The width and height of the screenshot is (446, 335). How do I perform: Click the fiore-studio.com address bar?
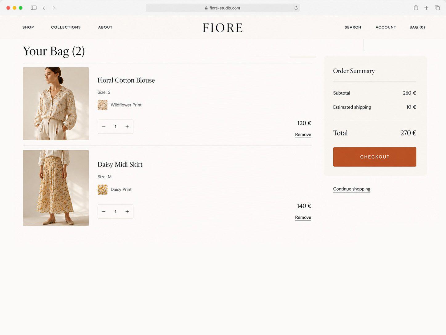pos(223,8)
